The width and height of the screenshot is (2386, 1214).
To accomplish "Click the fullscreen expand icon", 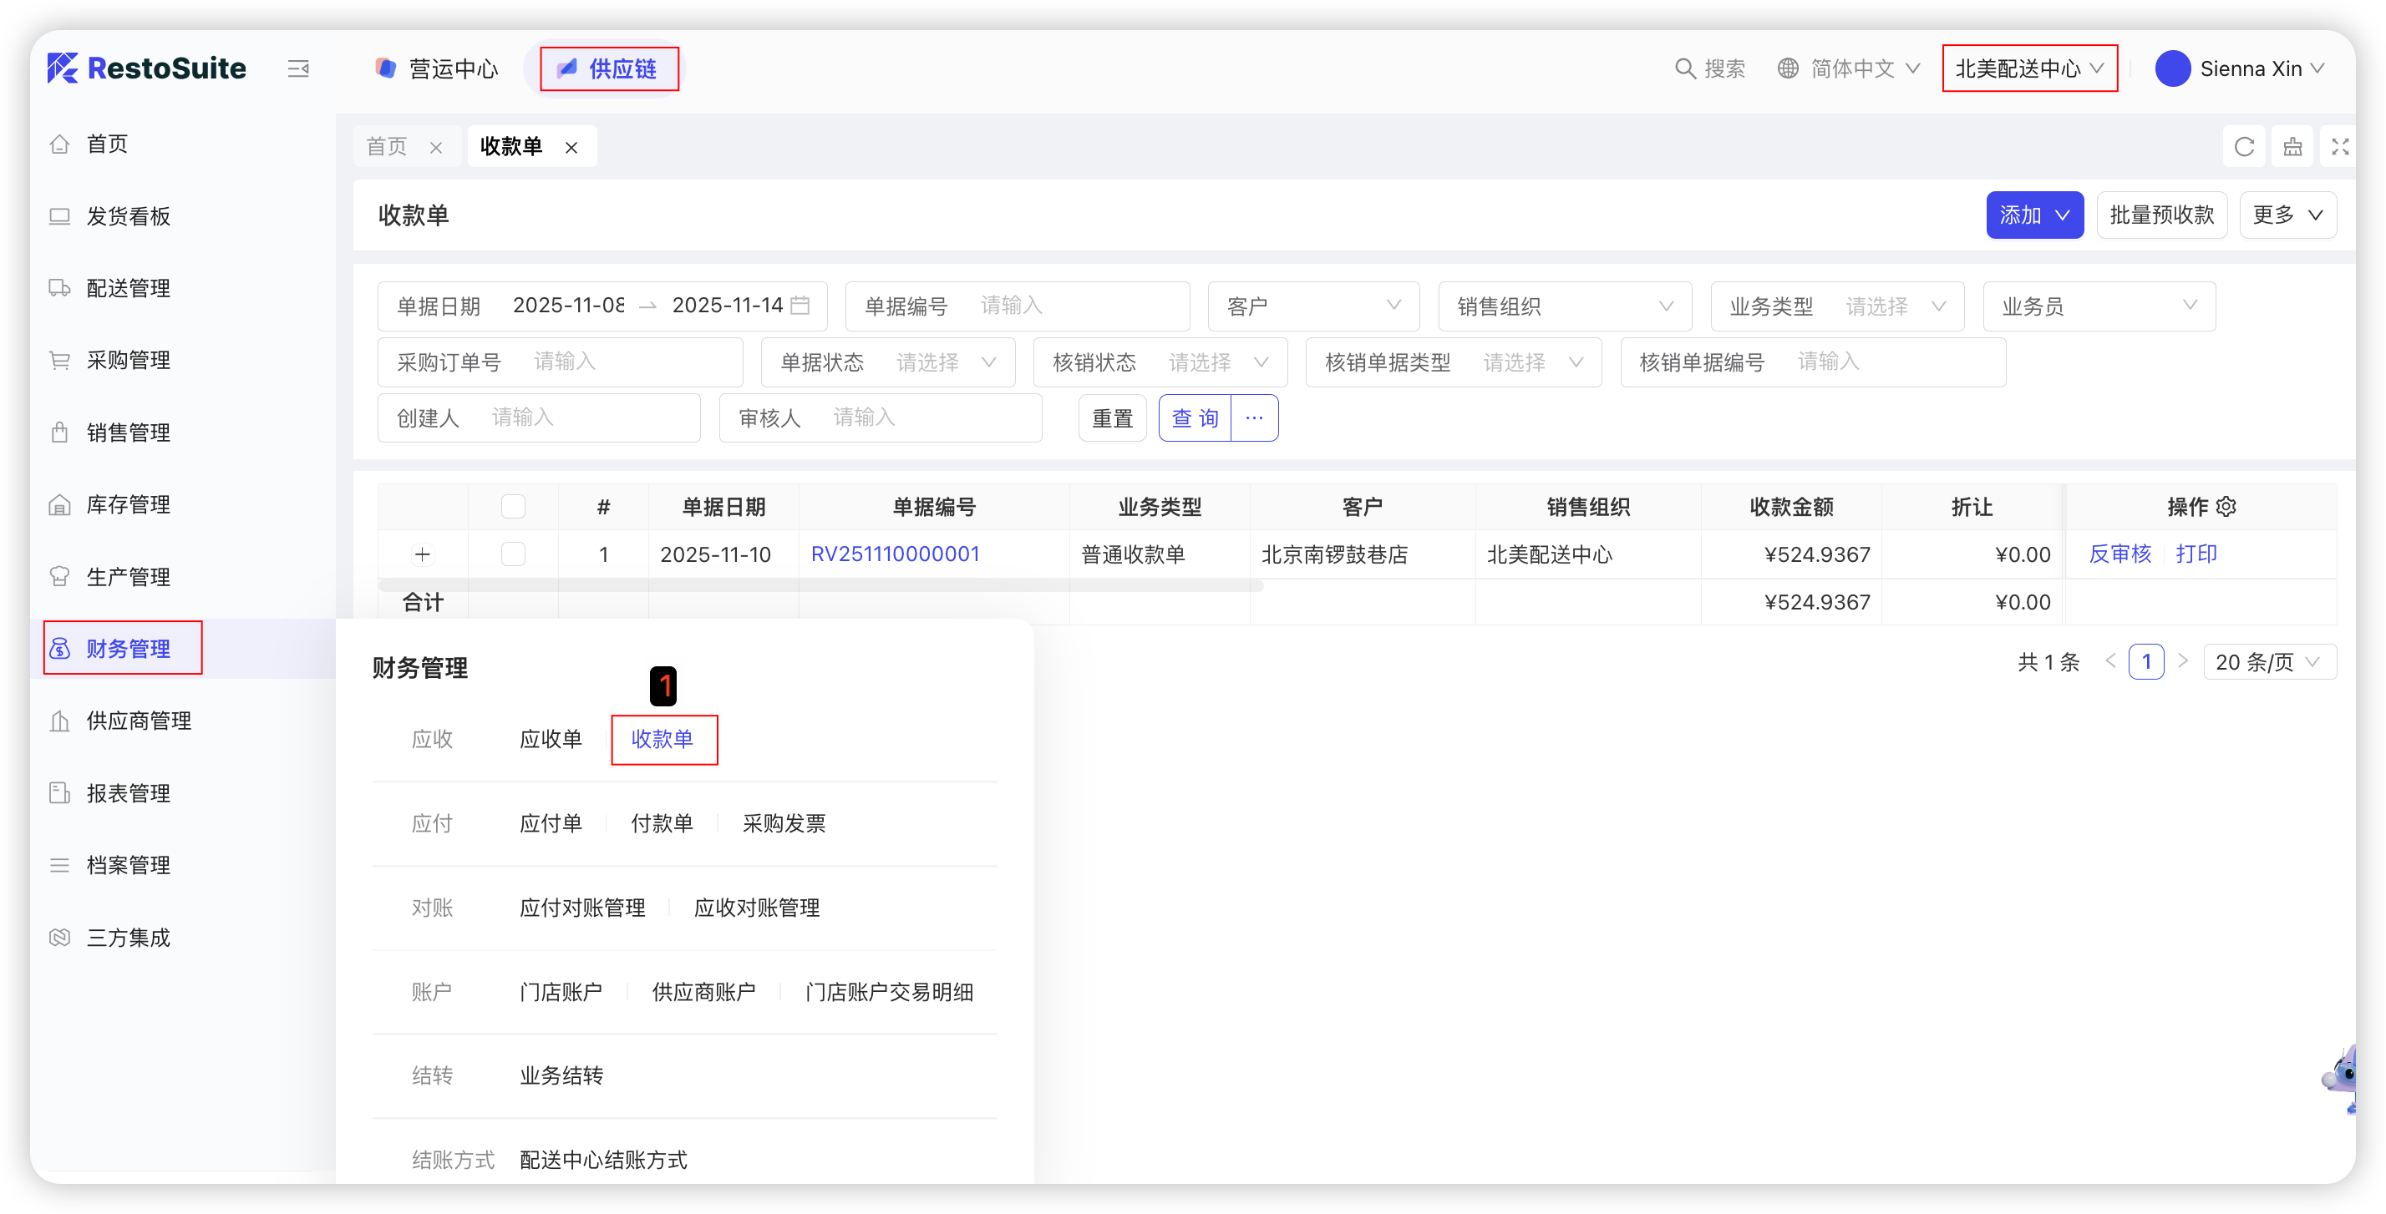I will pos(2340,146).
